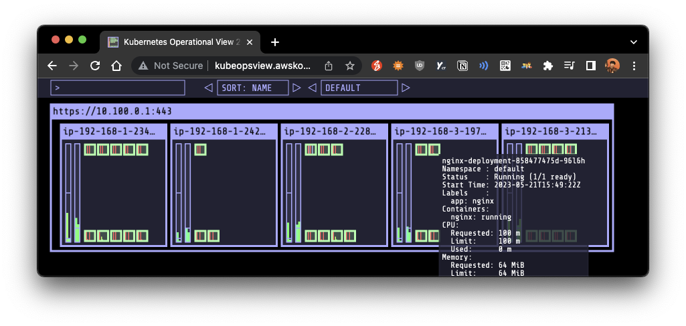Click "Status : Running (1/1 ready)" line

(x=509, y=177)
